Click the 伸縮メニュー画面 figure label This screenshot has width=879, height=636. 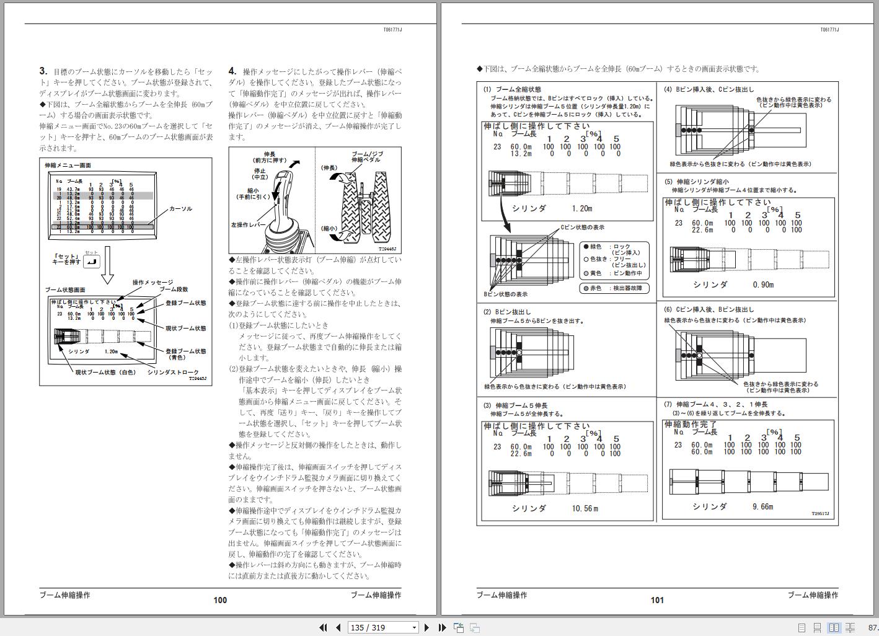68,166
